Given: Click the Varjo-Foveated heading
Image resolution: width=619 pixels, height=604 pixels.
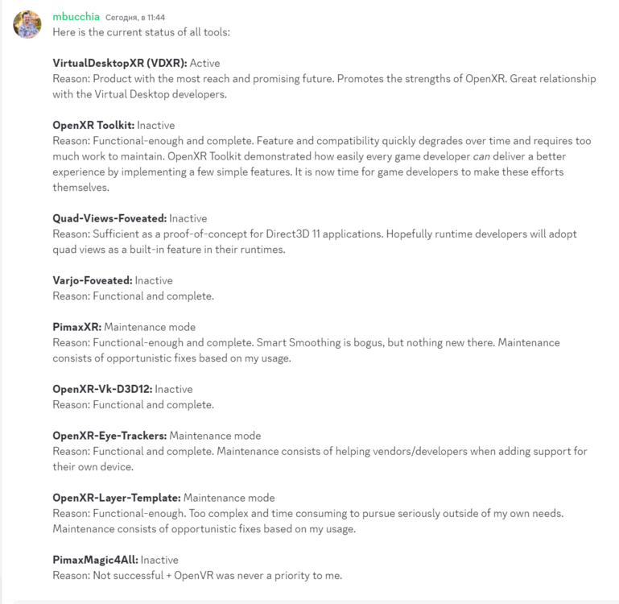Looking at the screenshot, I should 92,280.
